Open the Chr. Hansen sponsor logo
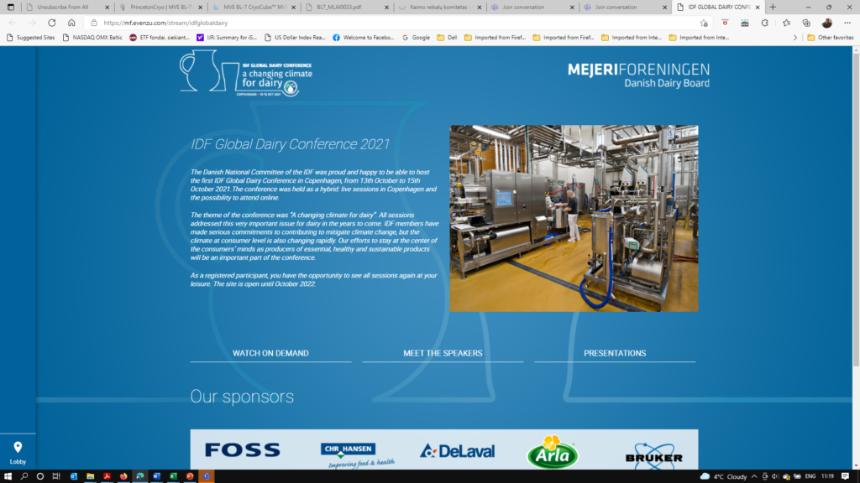 (x=357, y=455)
